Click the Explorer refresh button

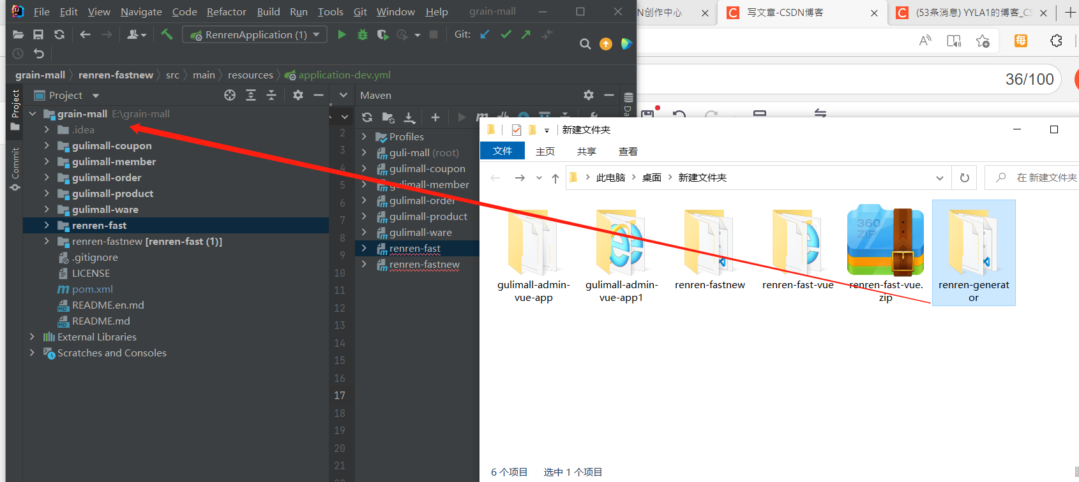[964, 178]
